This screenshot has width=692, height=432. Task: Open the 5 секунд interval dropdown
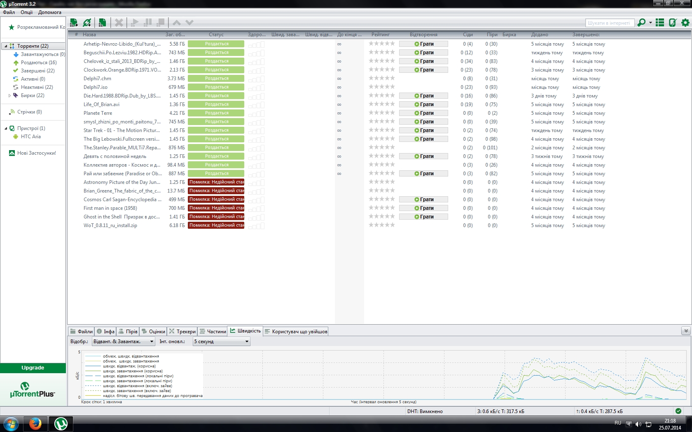(222, 341)
